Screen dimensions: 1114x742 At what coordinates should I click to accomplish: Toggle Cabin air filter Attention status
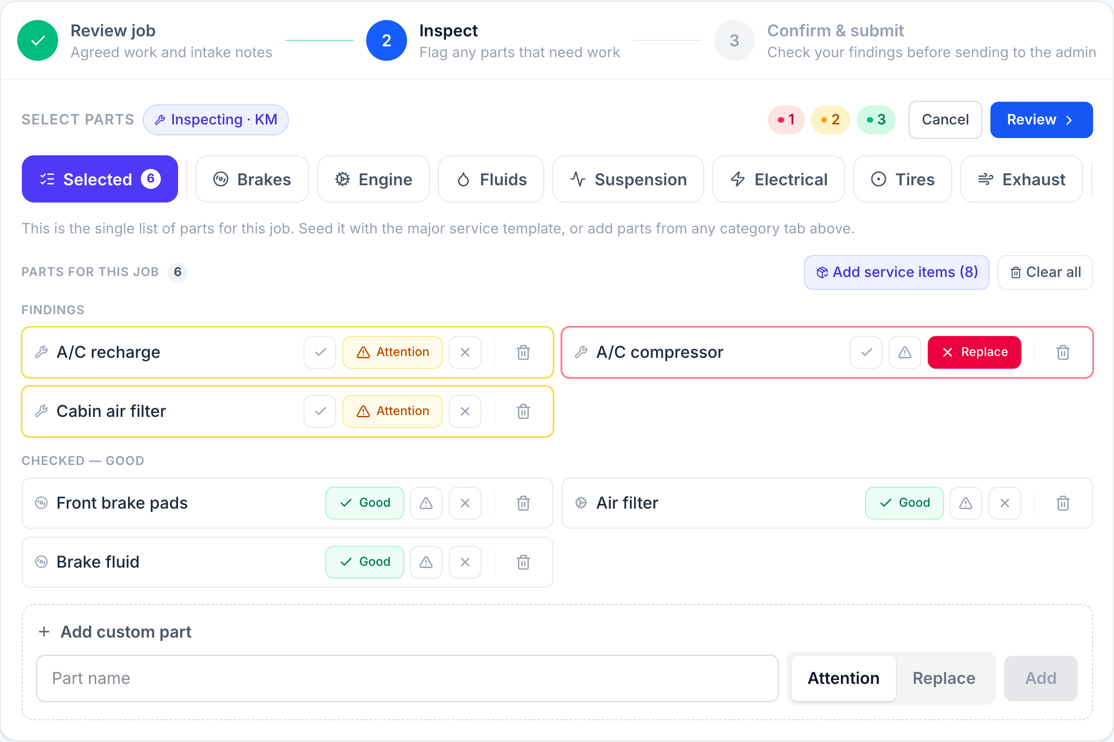pos(393,411)
